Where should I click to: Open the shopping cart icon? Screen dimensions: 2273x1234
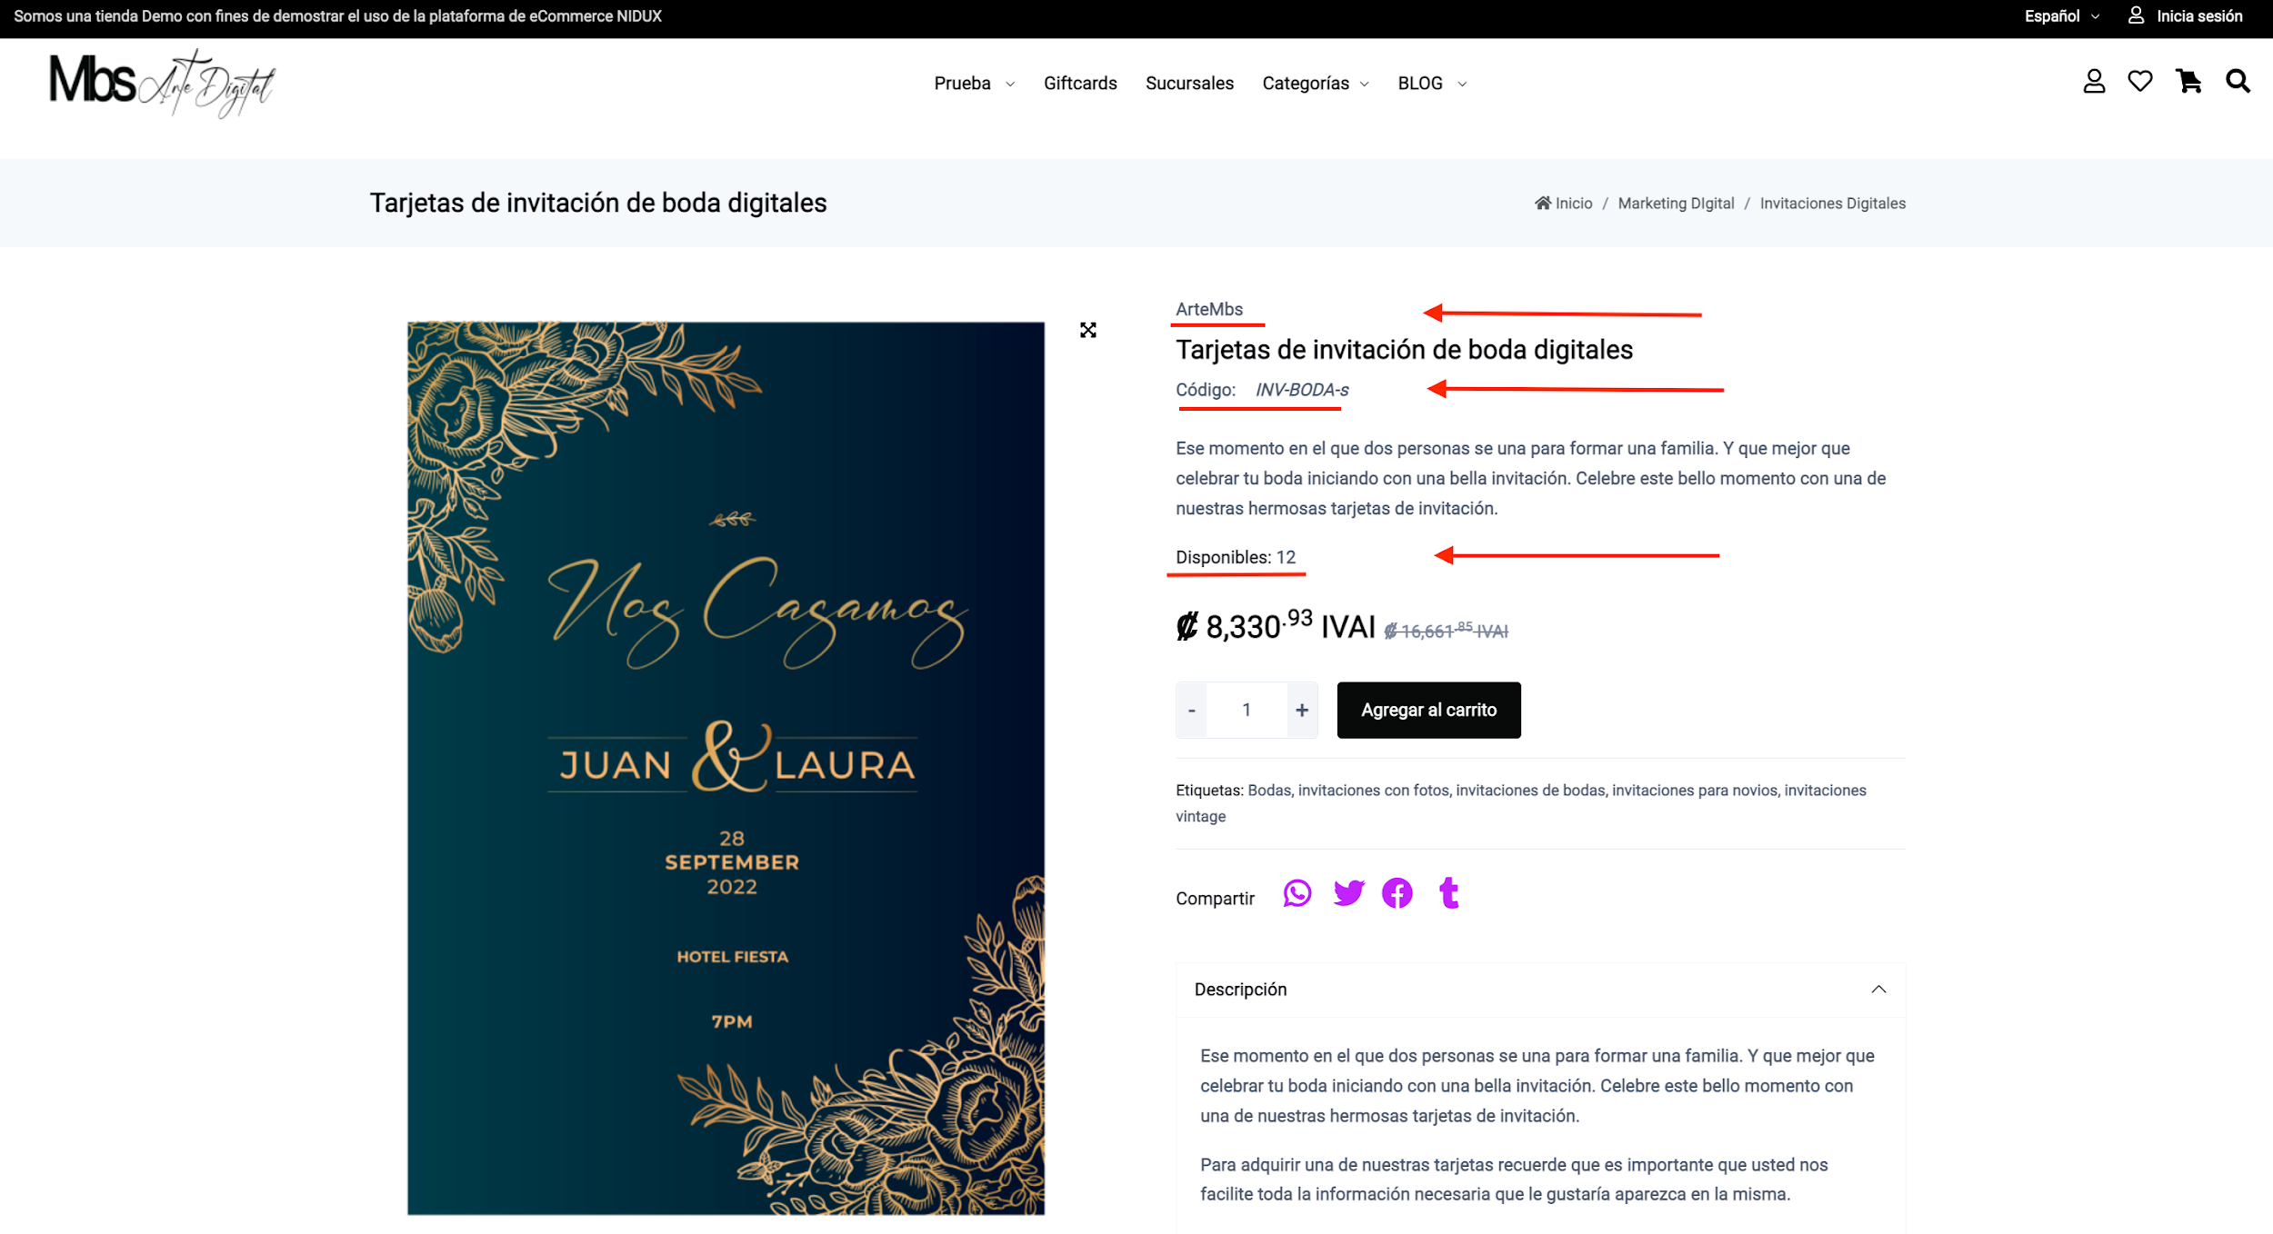click(x=2188, y=82)
